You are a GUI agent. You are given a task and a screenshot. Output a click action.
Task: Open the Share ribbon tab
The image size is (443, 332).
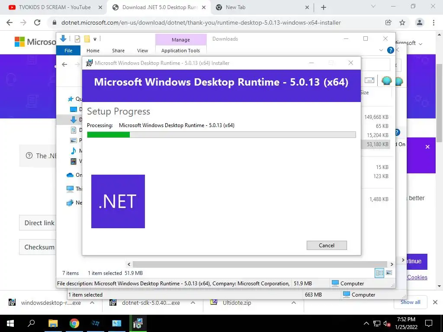118,51
